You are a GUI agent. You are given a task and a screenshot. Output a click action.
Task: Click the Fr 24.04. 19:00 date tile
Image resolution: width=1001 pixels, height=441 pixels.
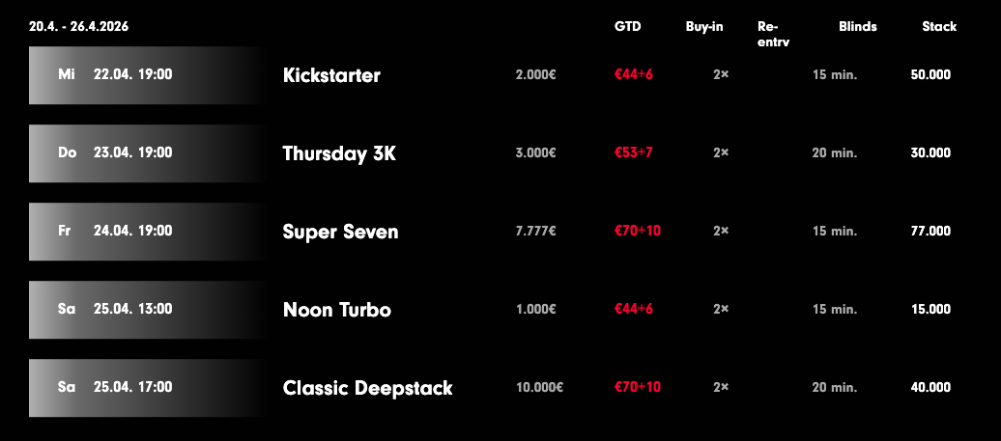pos(145,232)
